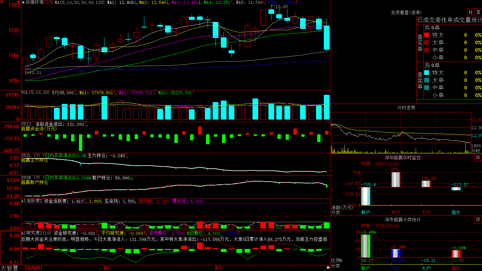
Task: Click the 笔 tick-view button
Action: [x=478, y=12]
